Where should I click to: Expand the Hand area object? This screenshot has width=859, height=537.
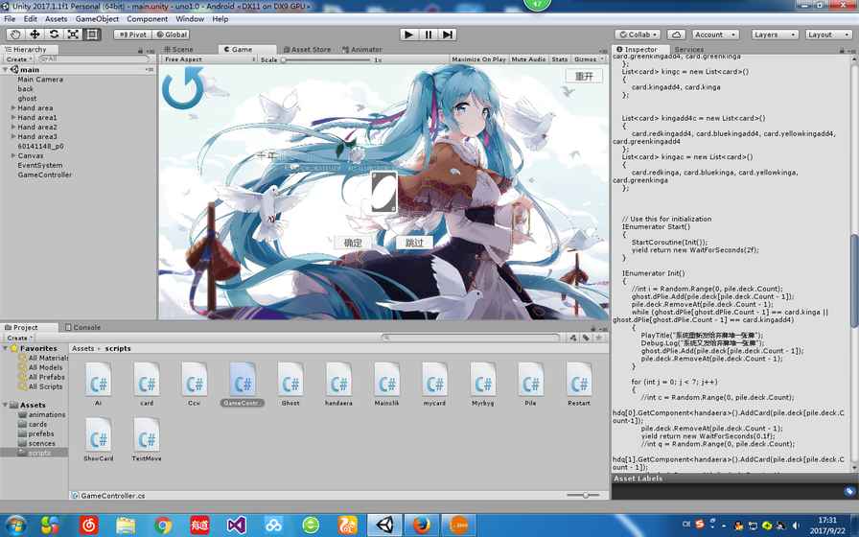(x=13, y=108)
